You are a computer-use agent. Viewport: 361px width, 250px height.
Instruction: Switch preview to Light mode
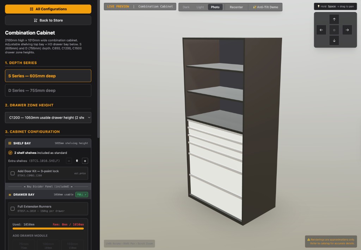pyautogui.click(x=200, y=7)
